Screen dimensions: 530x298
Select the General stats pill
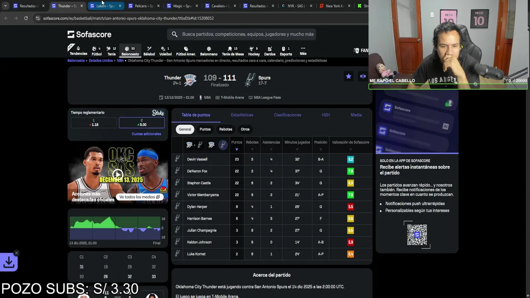[x=185, y=129]
